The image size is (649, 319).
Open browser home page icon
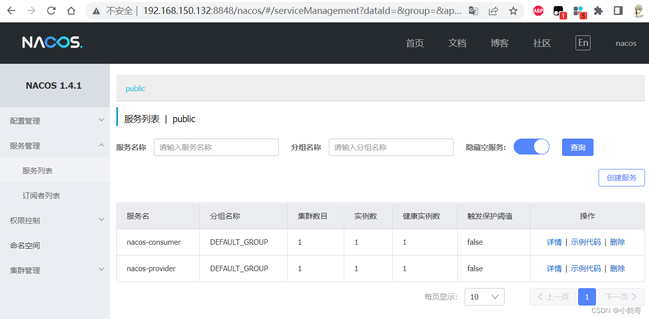[x=71, y=11]
